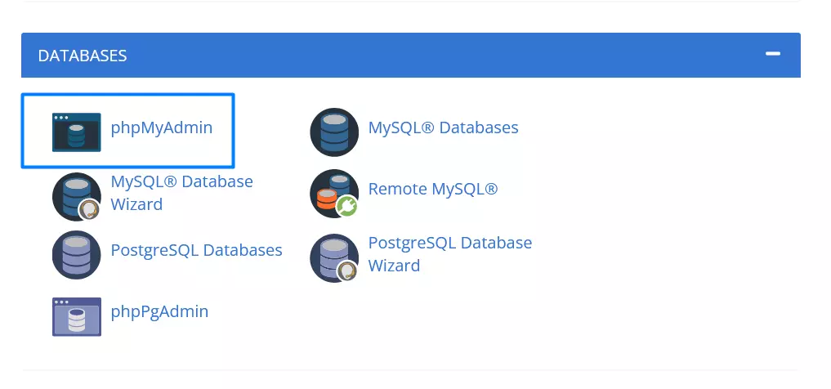831x389 pixels.
Task: Open the phpPgAdmin text link
Action: click(159, 311)
